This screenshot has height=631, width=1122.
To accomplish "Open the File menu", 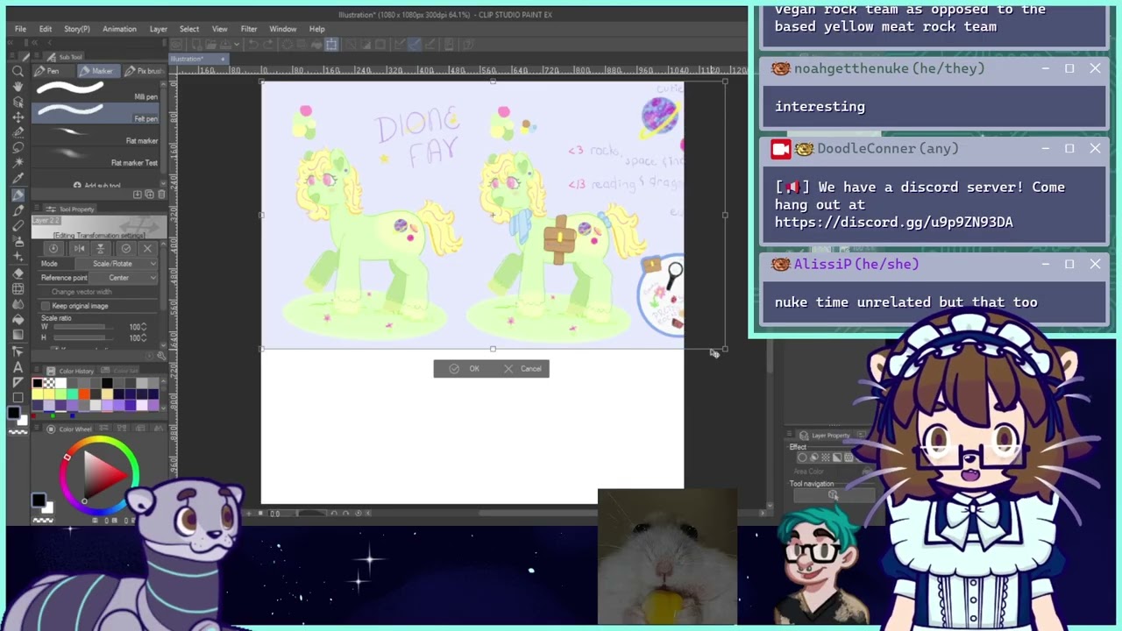I will pos(20,29).
